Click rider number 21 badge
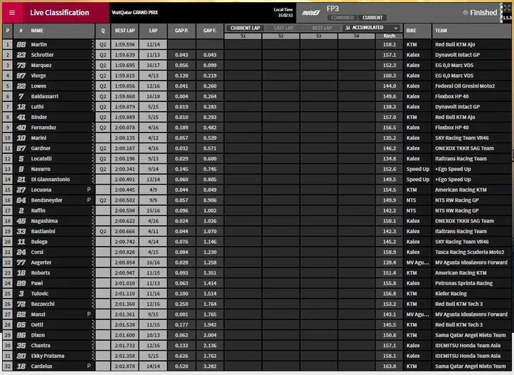 point(21,180)
